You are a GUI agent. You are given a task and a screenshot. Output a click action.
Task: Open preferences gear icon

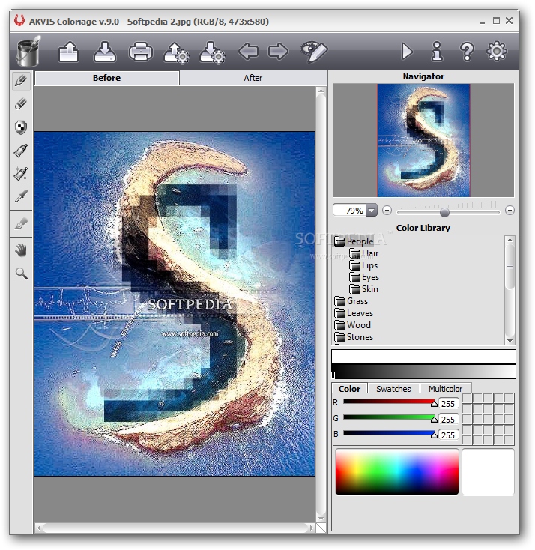pyautogui.click(x=496, y=51)
